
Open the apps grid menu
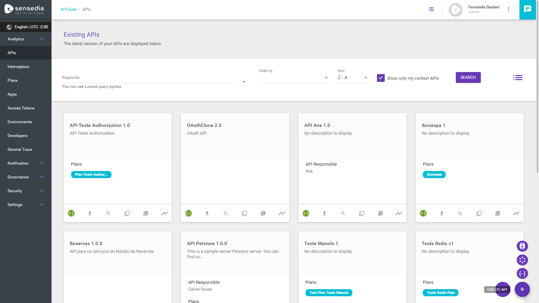pos(431,9)
